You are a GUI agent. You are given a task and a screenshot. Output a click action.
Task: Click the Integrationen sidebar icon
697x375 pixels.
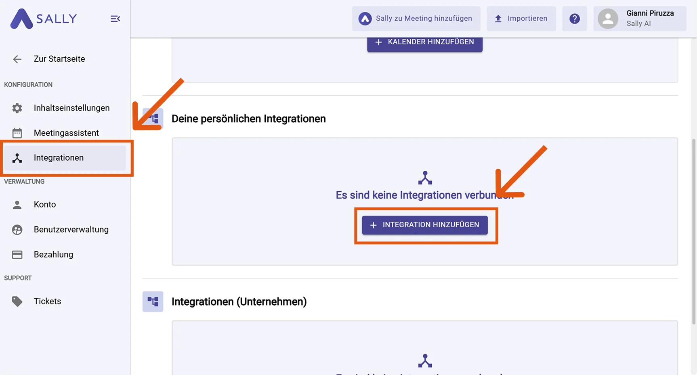[x=17, y=158]
